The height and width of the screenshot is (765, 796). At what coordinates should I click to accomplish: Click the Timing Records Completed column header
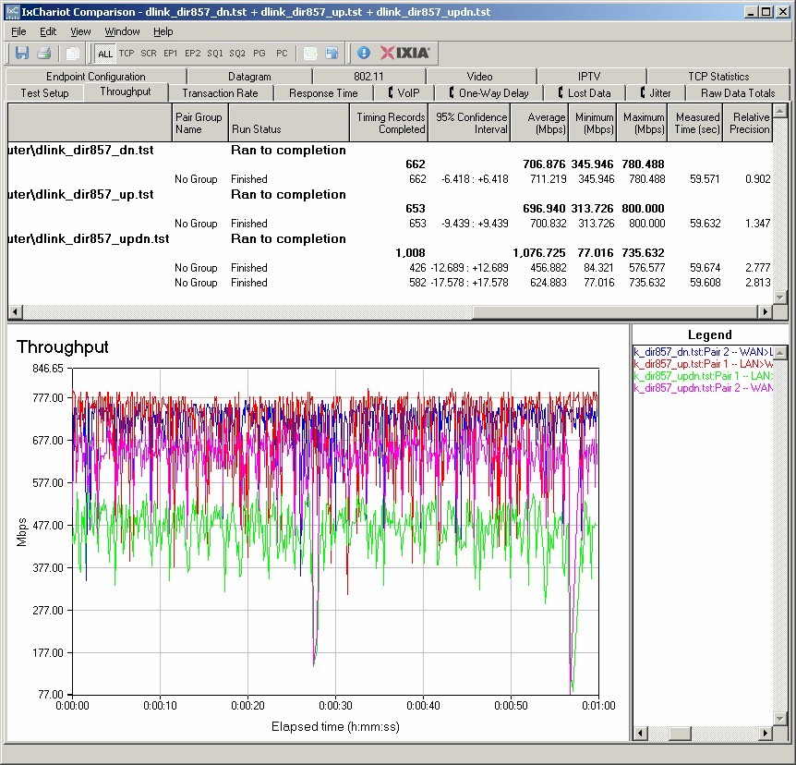click(389, 123)
